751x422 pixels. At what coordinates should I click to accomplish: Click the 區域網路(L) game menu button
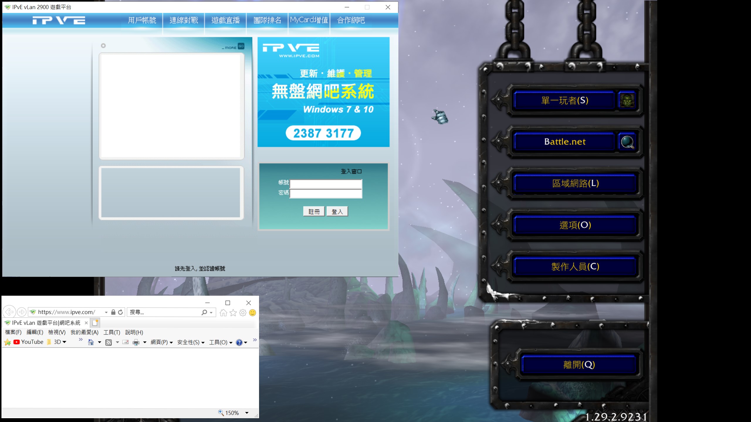pyautogui.click(x=575, y=183)
